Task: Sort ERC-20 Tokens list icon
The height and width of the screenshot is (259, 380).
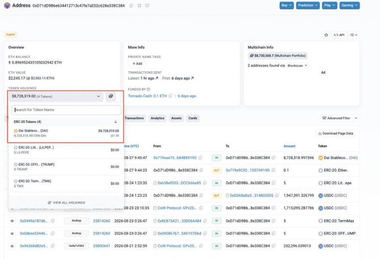Action: click(x=116, y=122)
